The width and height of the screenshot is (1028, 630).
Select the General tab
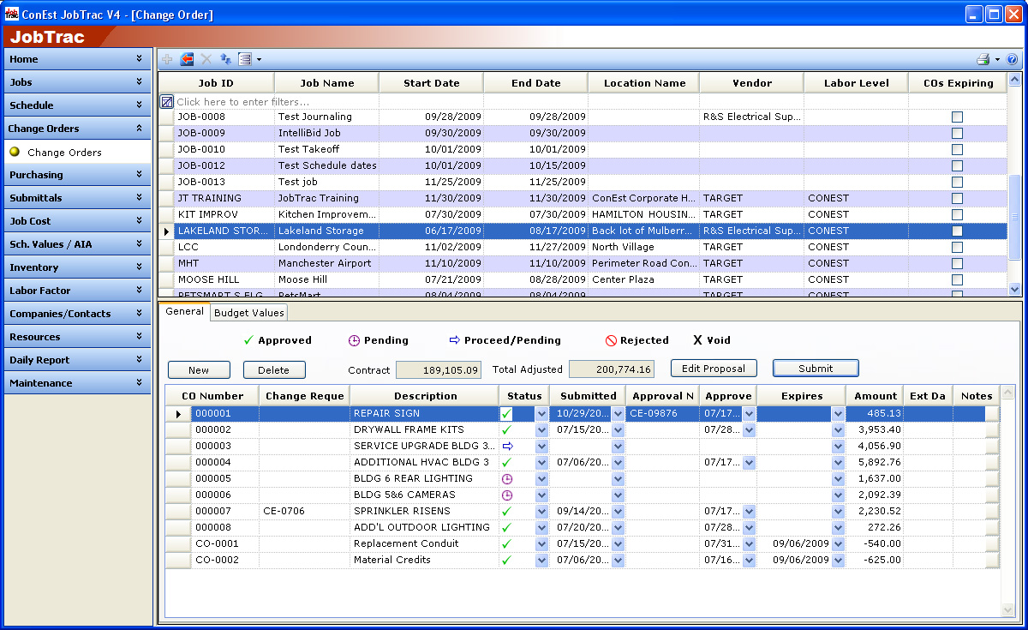184,313
